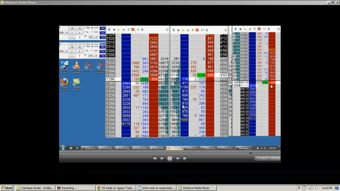
Task: Click Windows Media Player in the taskbar
Action: coord(197,188)
